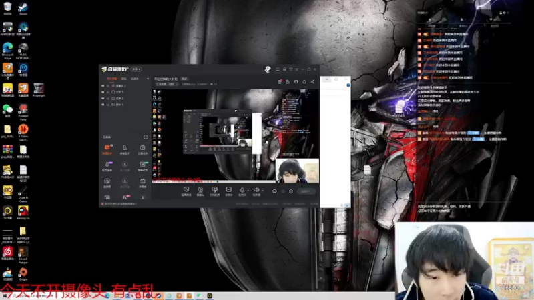This screenshot has height=300, width=534.
Task: Click the start streaming button
Action: pyautogui.click(x=306, y=191)
